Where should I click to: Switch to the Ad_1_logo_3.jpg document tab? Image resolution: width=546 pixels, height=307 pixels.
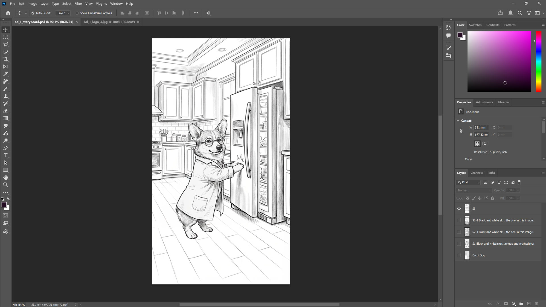pos(109,22)
